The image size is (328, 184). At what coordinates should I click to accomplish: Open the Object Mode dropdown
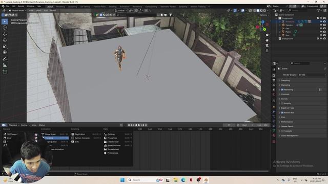[17, 10]
